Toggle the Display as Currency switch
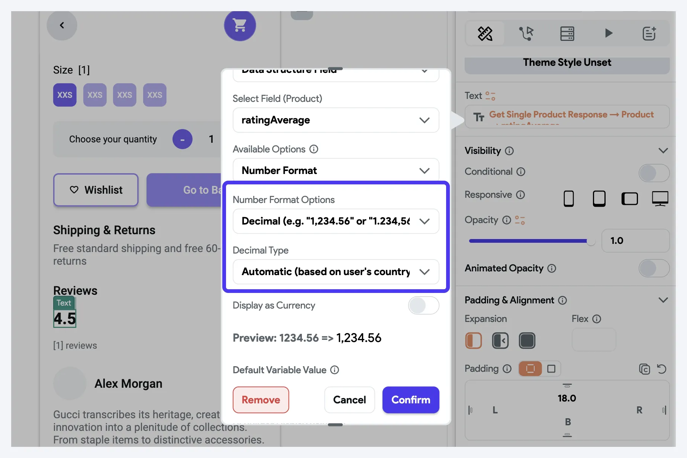The image size is (687, 458). (423, 306)
